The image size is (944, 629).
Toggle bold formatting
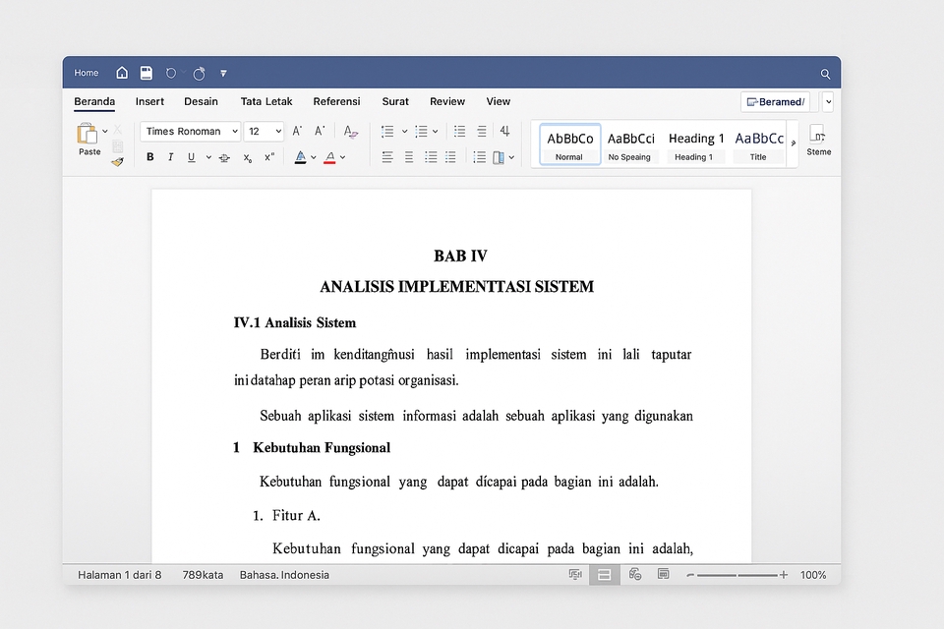149,156
